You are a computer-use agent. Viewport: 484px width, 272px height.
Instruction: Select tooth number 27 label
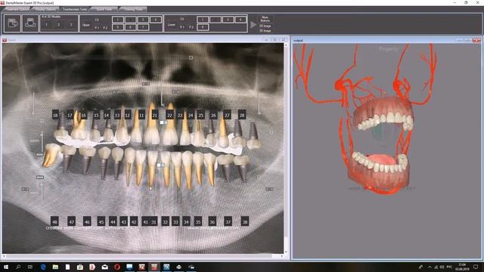click(227, 116)
